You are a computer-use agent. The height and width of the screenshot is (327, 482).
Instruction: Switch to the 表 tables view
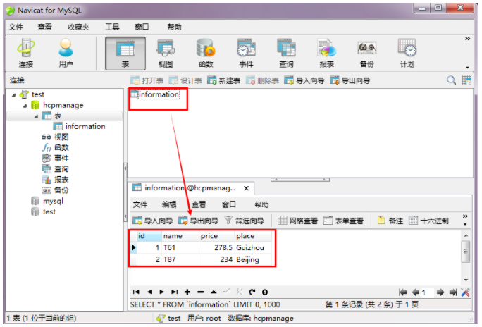(125, 54)
